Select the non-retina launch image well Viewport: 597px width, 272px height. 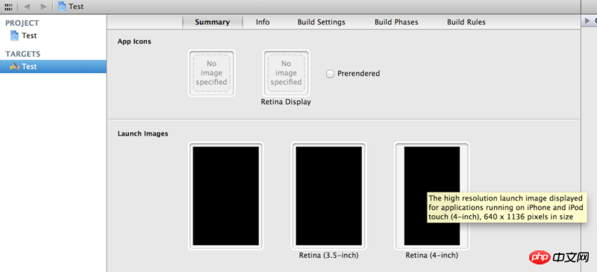click(x=226, y=196)
